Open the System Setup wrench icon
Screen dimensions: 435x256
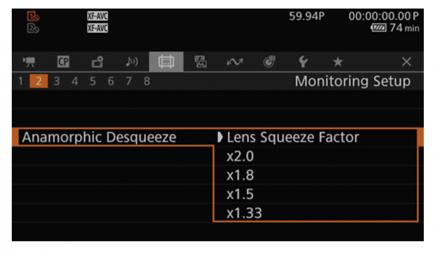[304, 61]
